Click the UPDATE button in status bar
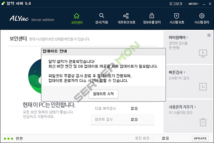The image size is (214, 143). 200,139
